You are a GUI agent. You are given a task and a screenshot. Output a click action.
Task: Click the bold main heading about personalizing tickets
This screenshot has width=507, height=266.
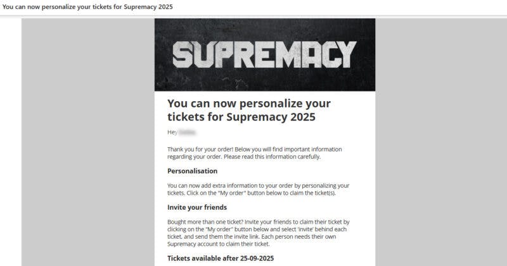[249, 110]
